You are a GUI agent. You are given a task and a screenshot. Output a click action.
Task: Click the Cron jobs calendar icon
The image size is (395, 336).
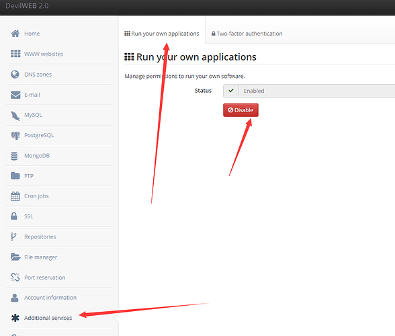click(15, 196)
